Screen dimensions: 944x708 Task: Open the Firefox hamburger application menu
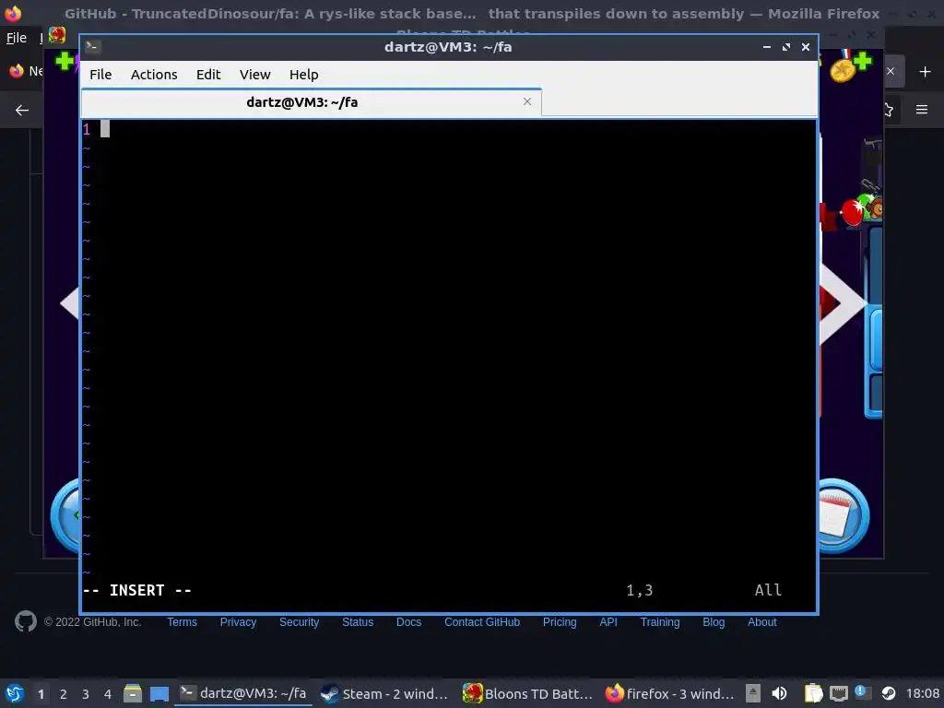(x=922, y=110)
